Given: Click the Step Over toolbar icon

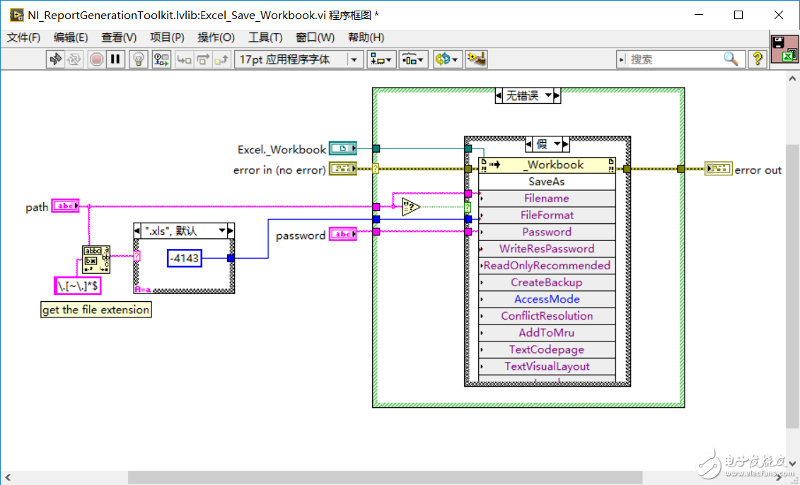Looking at the screenshot, I should [x=202, y=59].
